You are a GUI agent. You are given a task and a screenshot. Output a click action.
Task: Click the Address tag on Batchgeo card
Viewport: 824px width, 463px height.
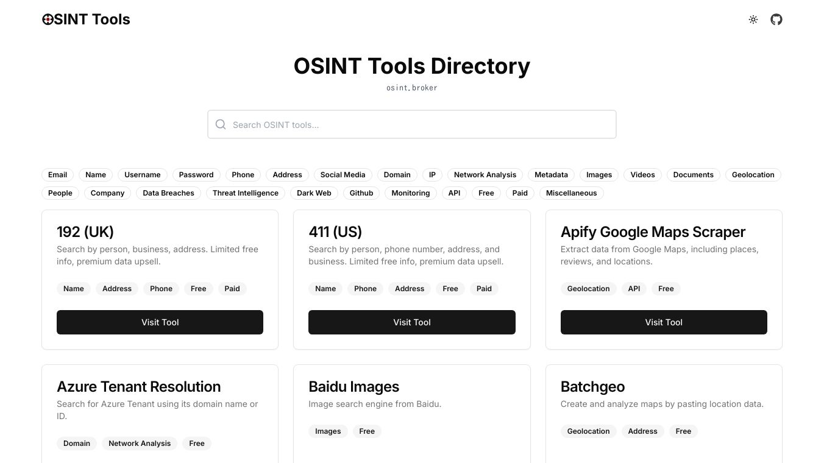tap(643, 431)
